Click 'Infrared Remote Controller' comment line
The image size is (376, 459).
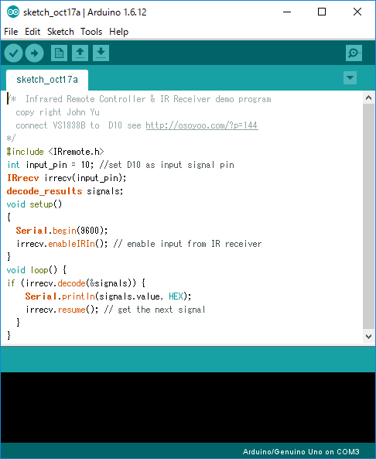pyautogui.click(x=139, y=99)
